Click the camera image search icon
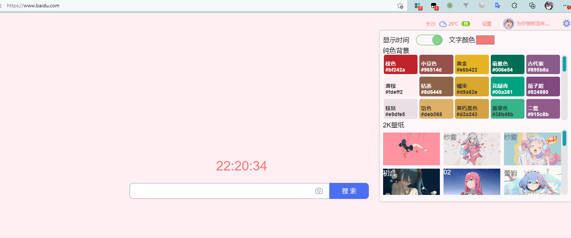Viewport: 571px width, 238px height. tap(319, 191)
